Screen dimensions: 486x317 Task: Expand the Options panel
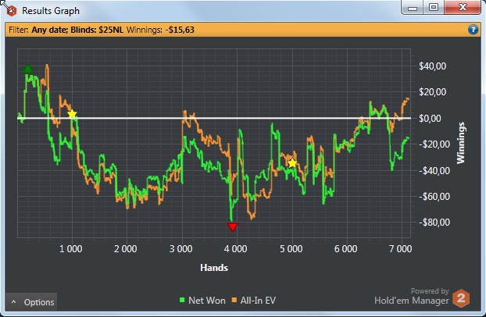(x=31, y=302)
